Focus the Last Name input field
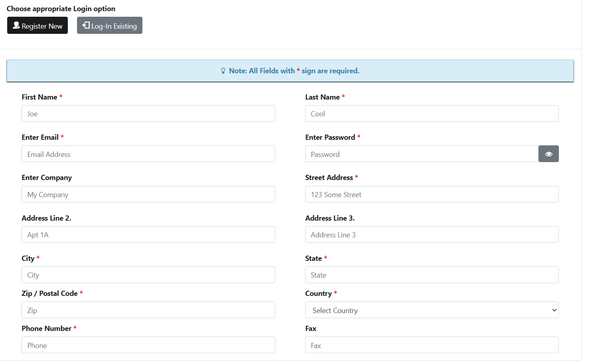 pos(432,113)
